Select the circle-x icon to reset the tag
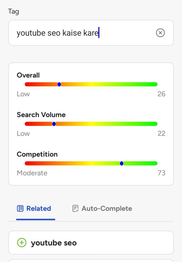 (x=160, y=33)
